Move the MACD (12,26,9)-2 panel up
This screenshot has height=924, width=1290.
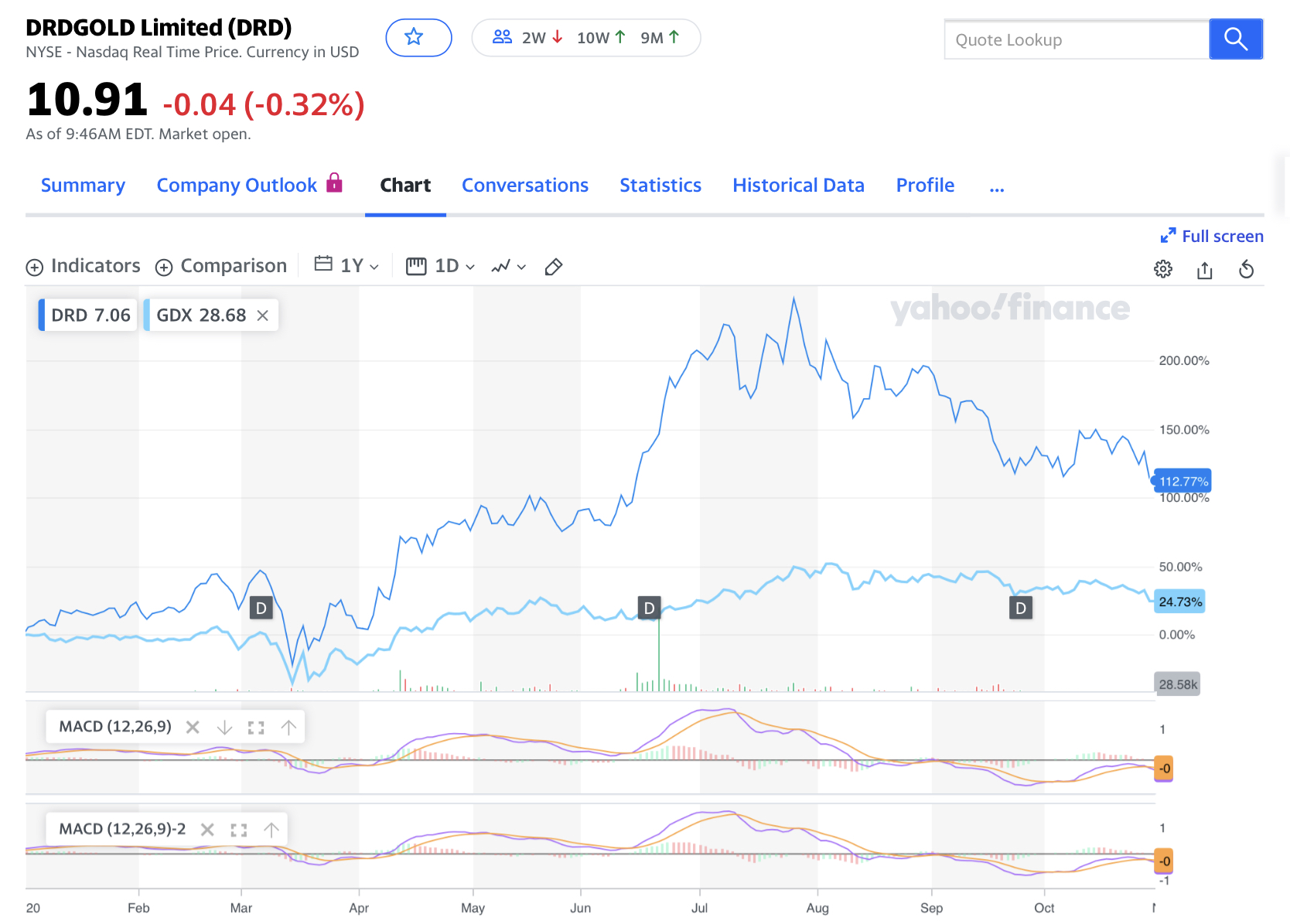coord(271,830)
